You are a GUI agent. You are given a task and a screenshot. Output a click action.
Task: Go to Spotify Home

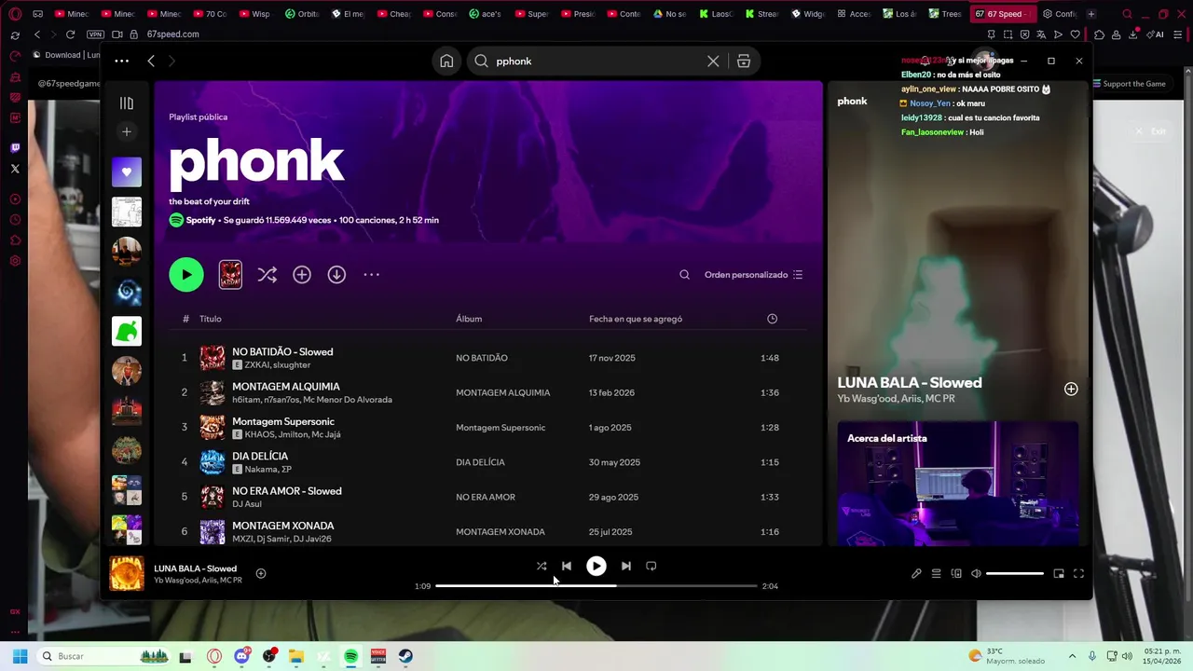pos(446,61)
